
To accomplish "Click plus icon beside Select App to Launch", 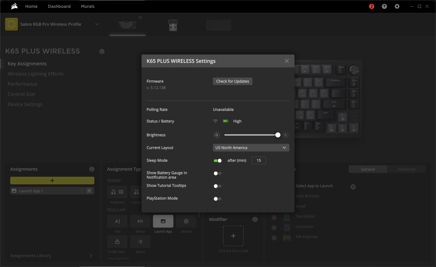I will coord(353,187).
